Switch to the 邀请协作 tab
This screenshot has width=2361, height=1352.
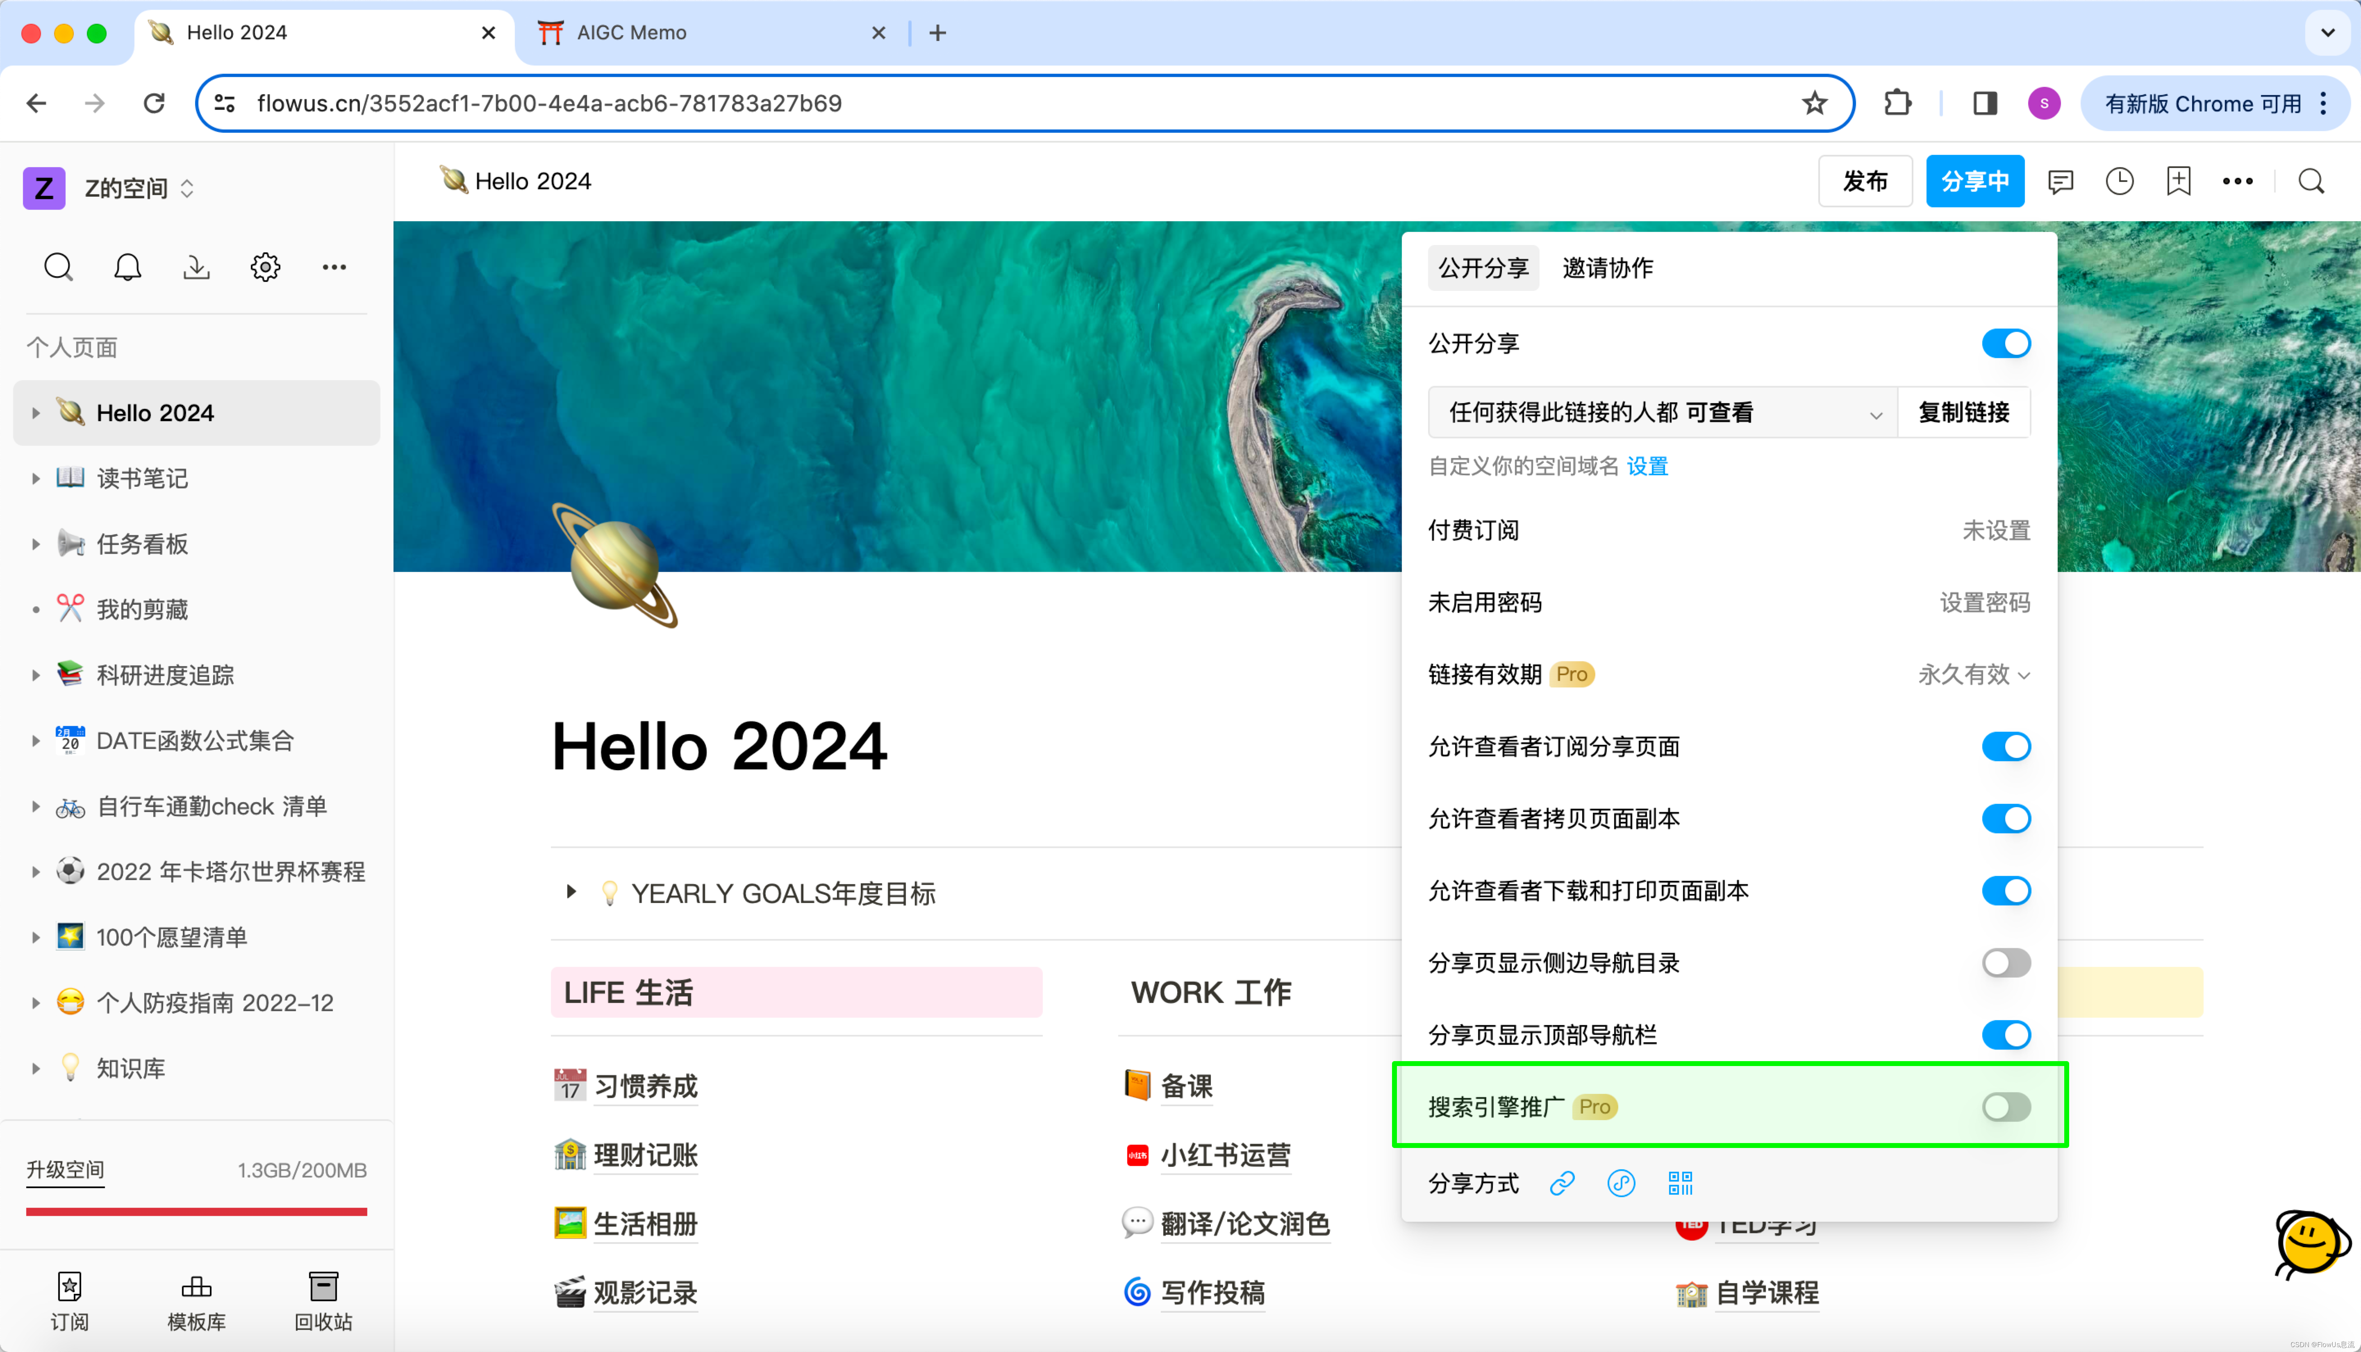1608,268
